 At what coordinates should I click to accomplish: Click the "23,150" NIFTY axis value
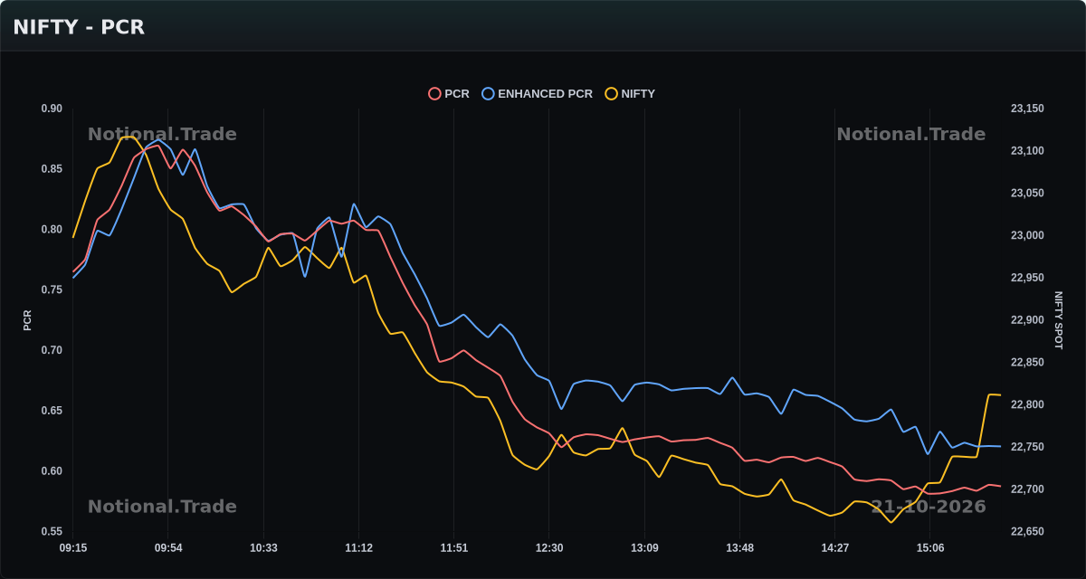pyautogui.click(x=1027, y=109)
